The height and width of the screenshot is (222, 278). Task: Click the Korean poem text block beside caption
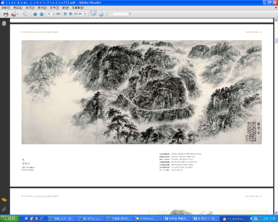tap(180, 162)
